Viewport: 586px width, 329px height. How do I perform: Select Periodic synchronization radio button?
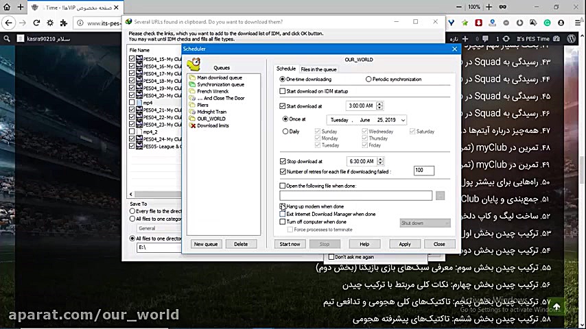(x=368, y=80)
